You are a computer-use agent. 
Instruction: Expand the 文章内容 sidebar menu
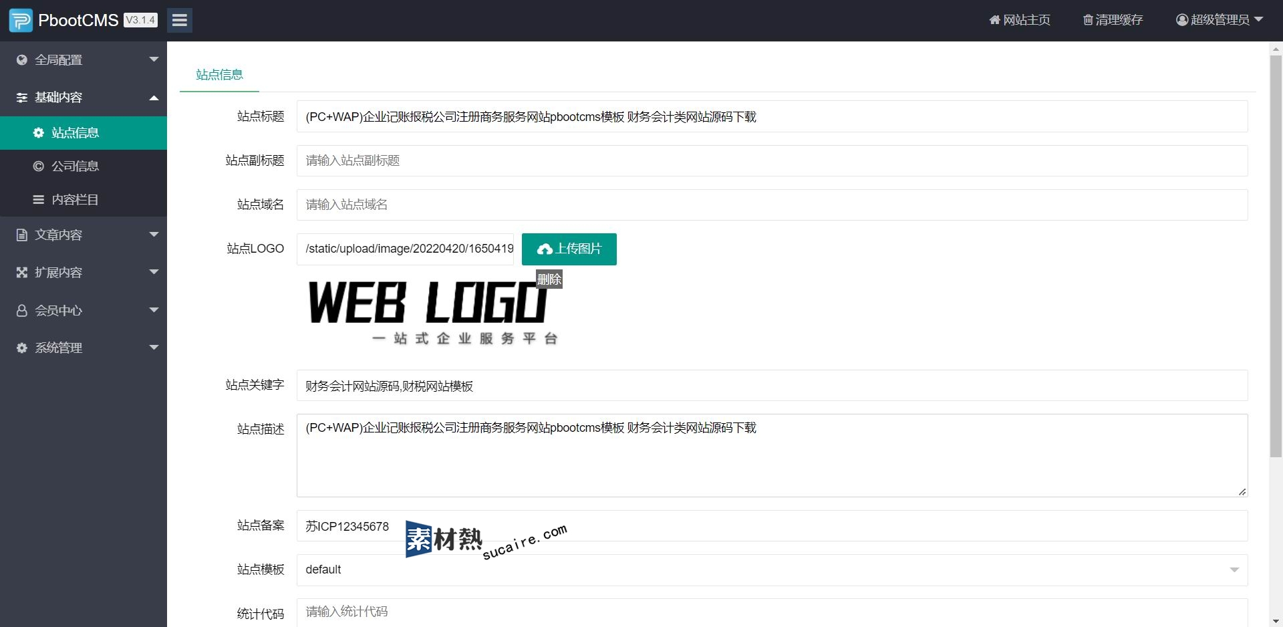(83, 235)
